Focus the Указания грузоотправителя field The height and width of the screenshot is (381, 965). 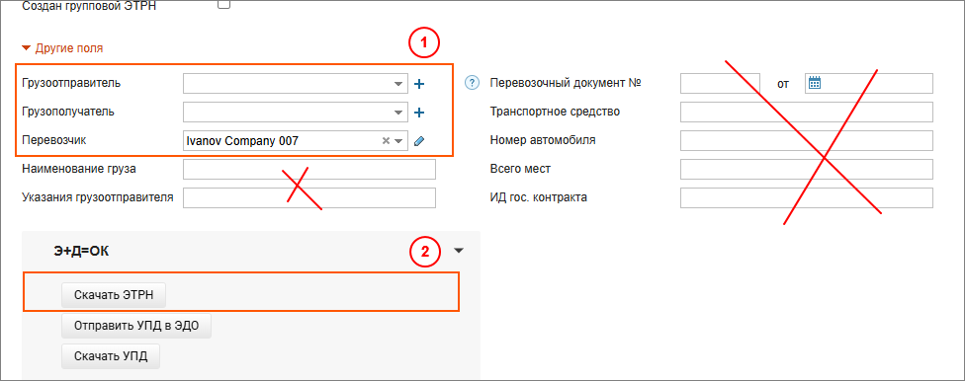(x=308, y=197)
